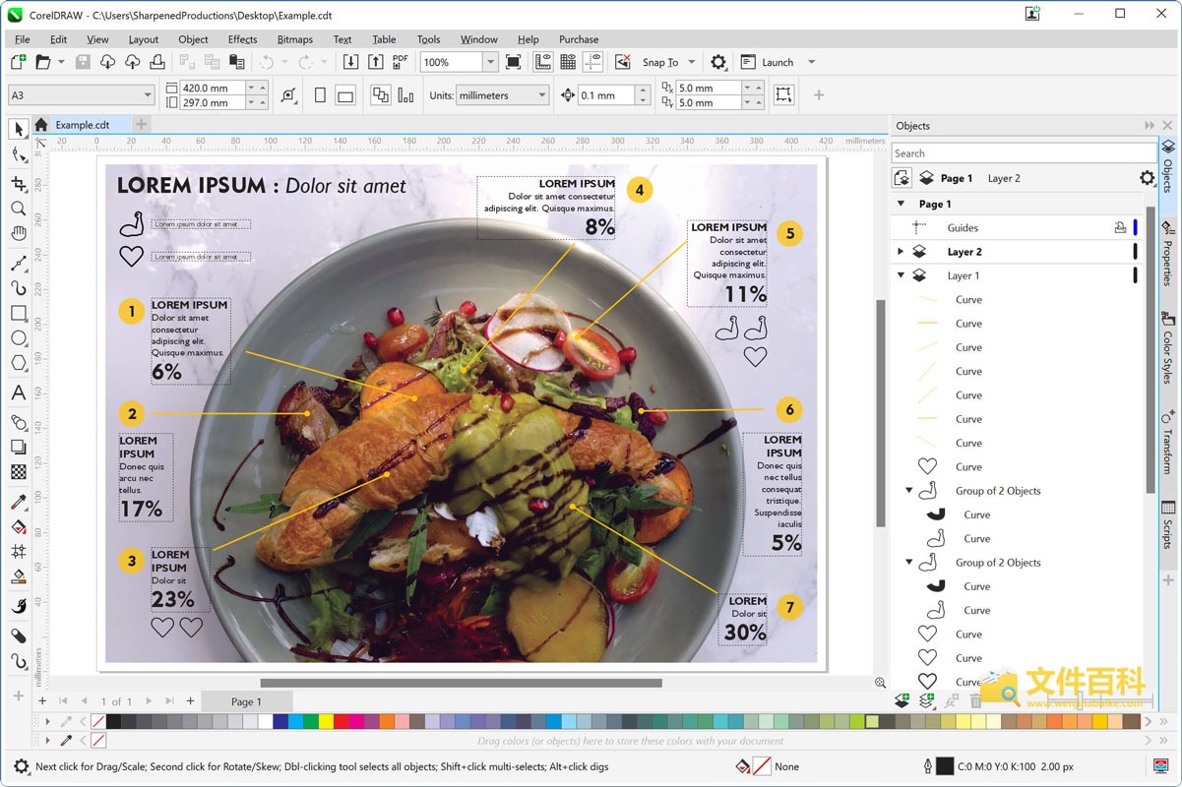Image resolution: width=1182 pixels, height=787 pixels.
Task: Toggle Show Rulers button
Action: point(543,62)
